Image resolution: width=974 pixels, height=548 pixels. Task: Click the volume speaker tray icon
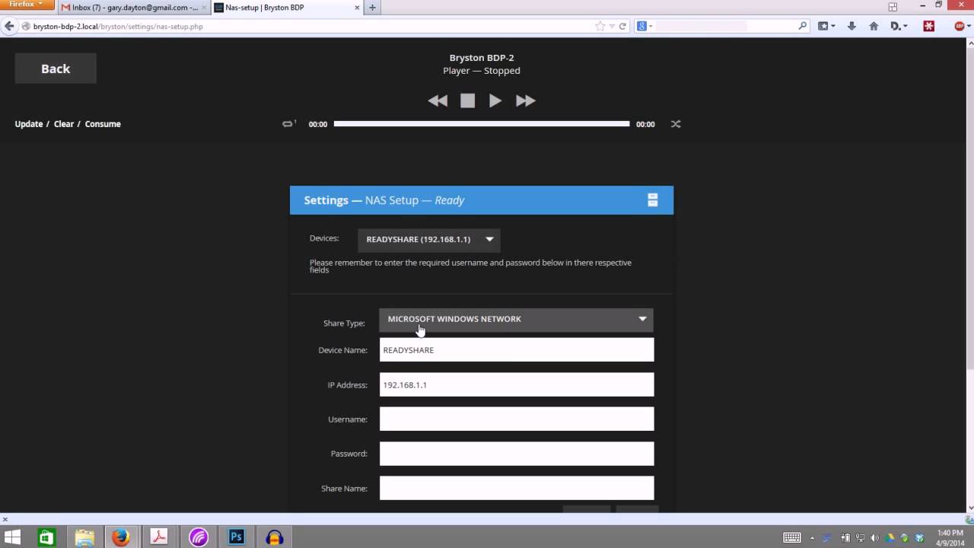click(x=874, y=537)
